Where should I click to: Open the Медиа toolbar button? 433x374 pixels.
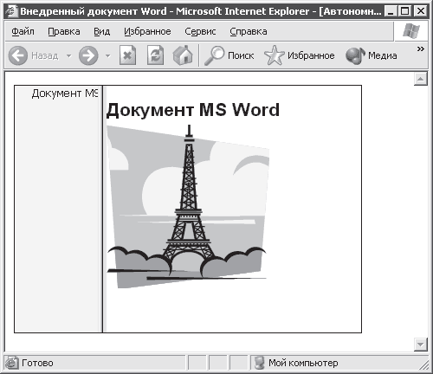coord(372,55)
